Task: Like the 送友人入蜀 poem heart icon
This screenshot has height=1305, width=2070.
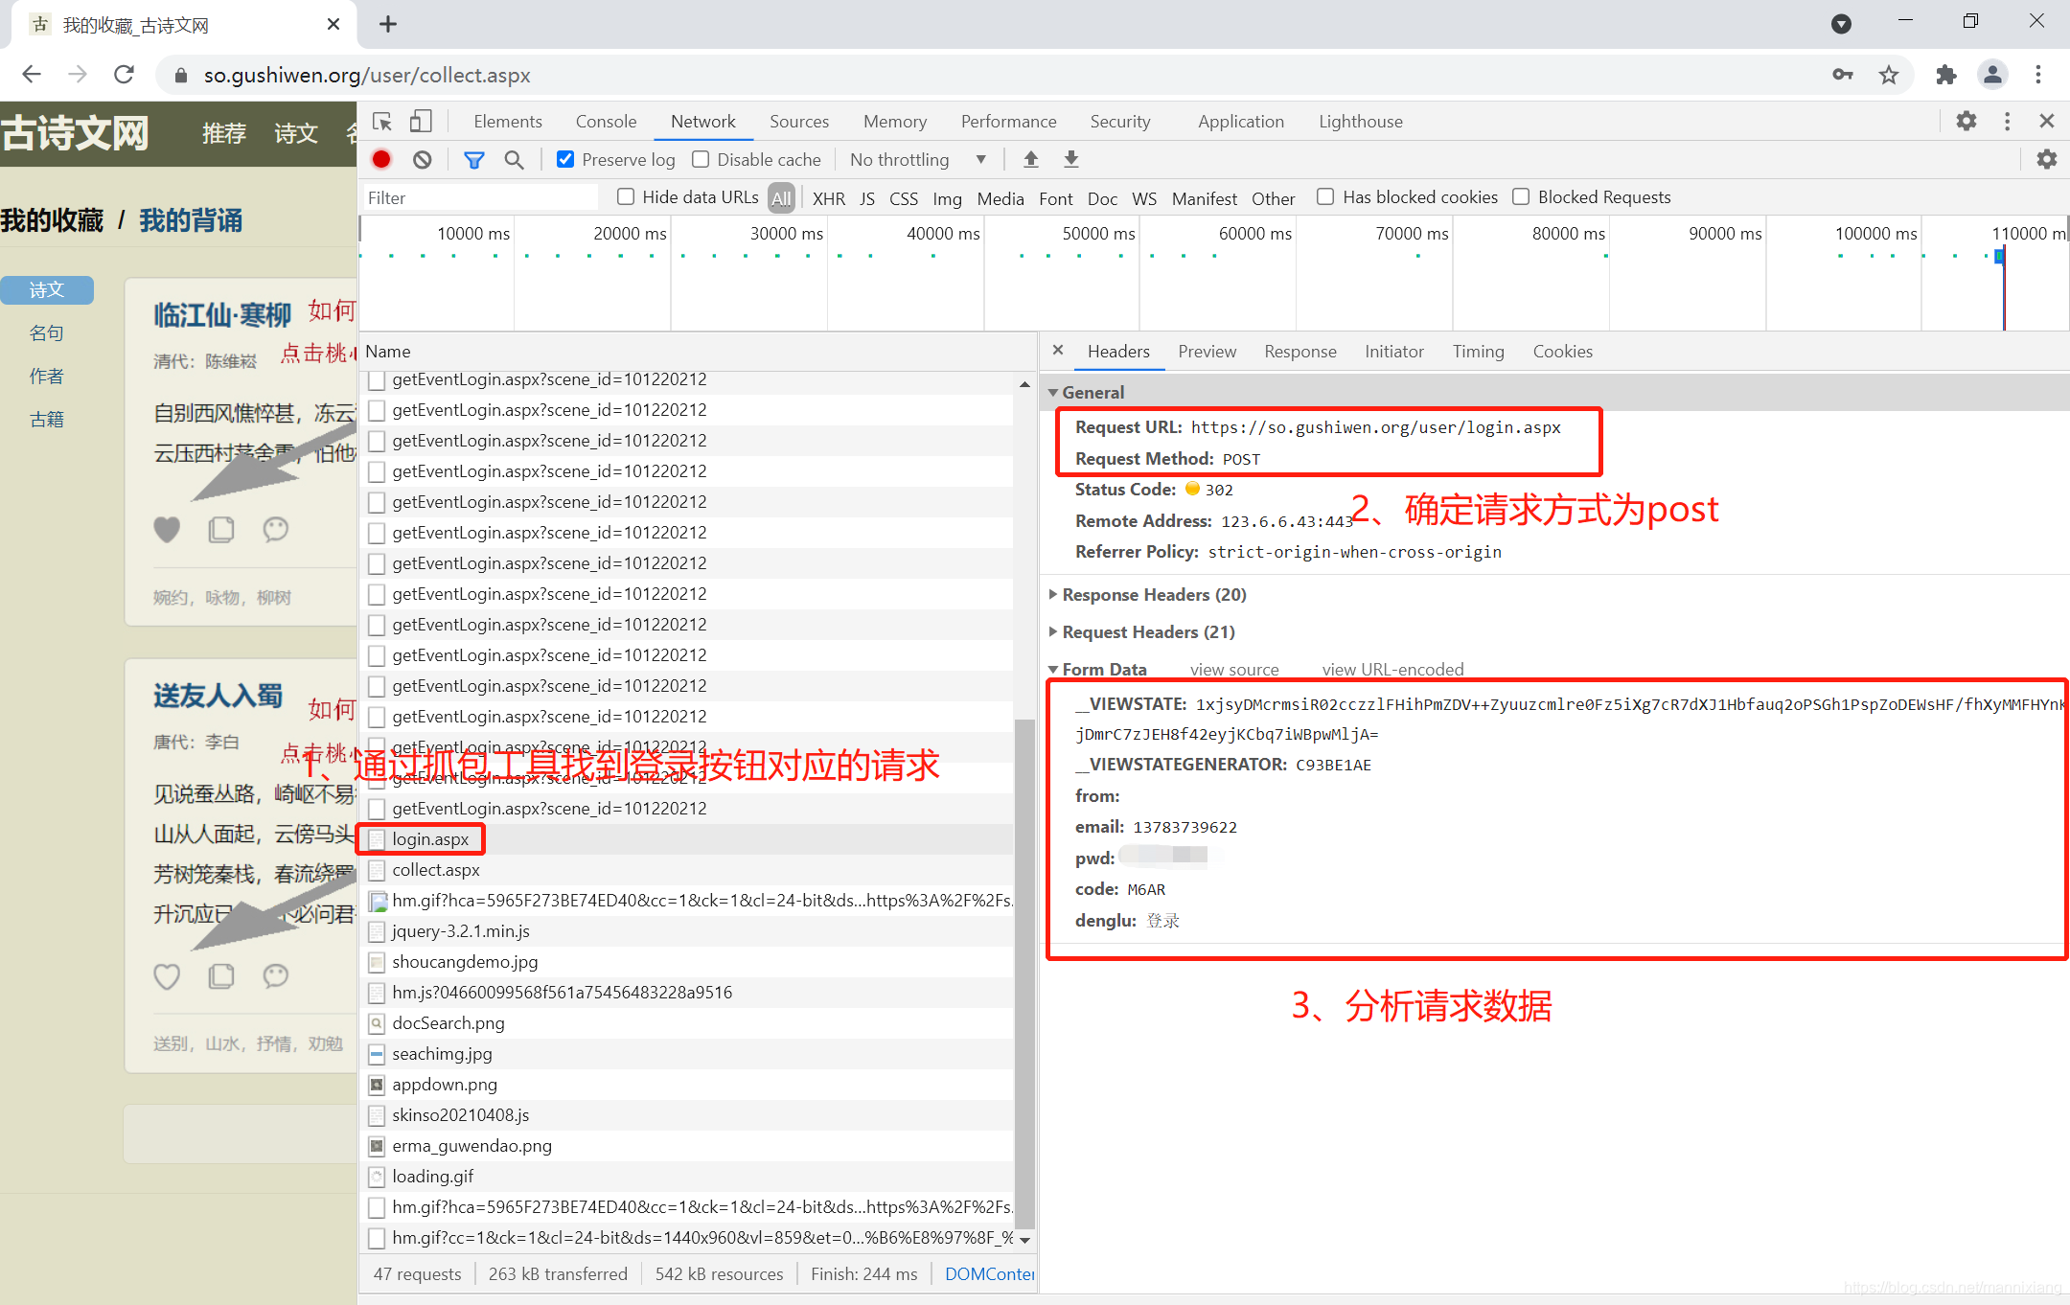Action: pyautogui.click(x=167, y=976)
